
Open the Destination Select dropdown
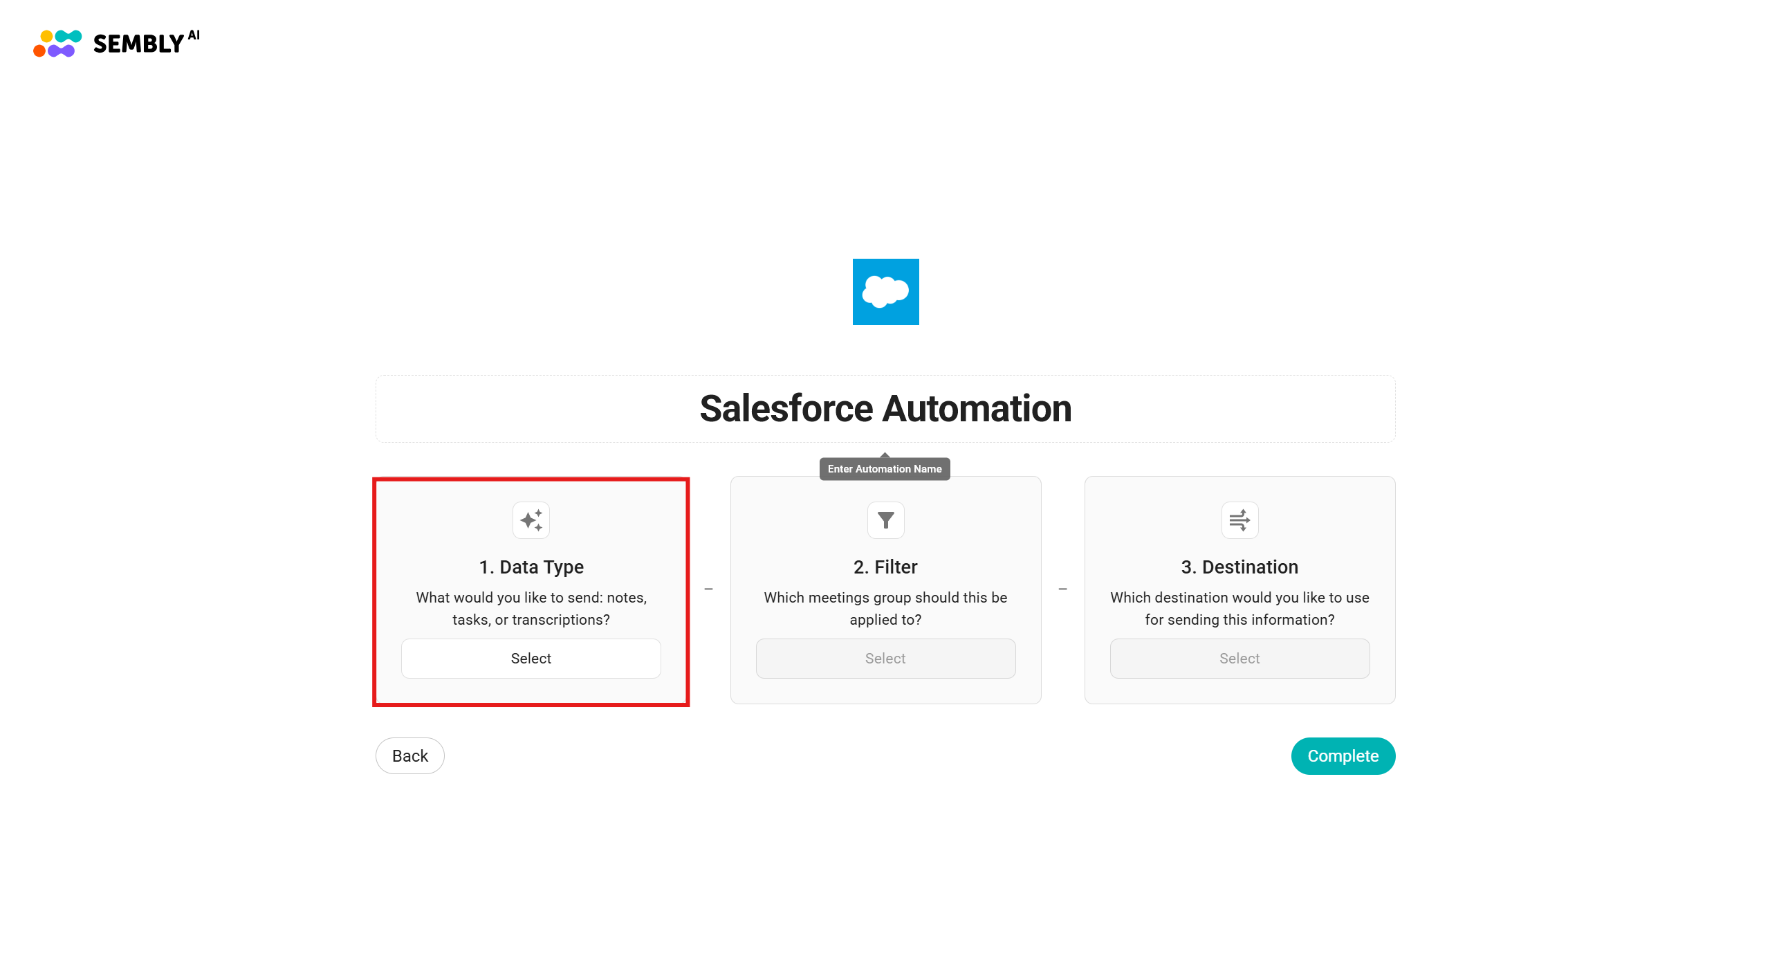point(1239,659)
